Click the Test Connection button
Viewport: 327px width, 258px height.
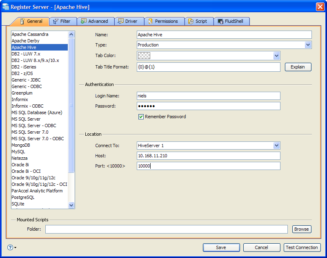click(x=302, y=247)
